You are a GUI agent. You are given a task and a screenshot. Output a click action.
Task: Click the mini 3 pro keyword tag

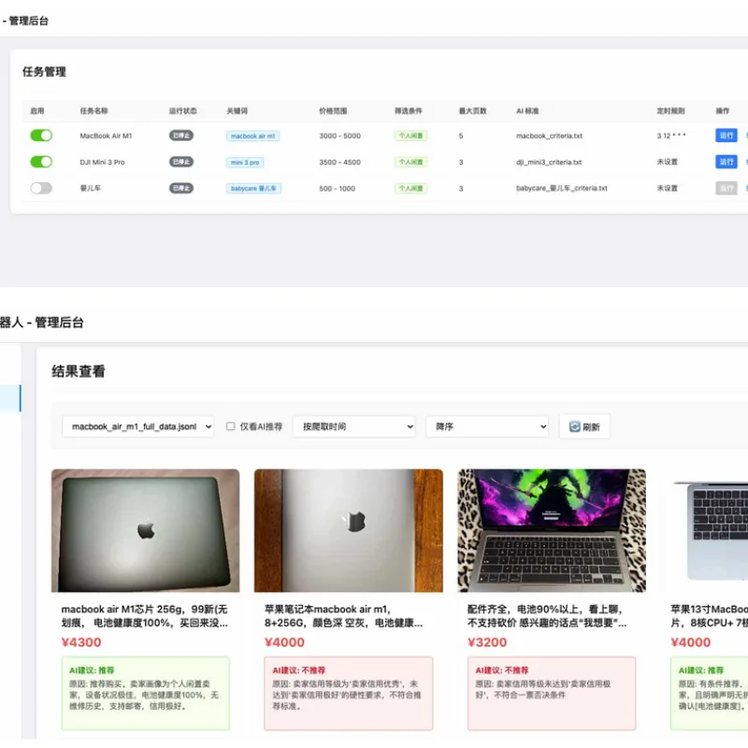(x=245, y=162)
